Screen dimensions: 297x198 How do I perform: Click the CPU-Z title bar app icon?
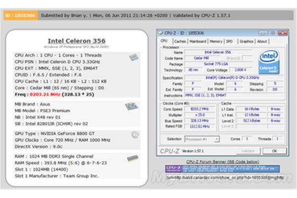point(160,33)
